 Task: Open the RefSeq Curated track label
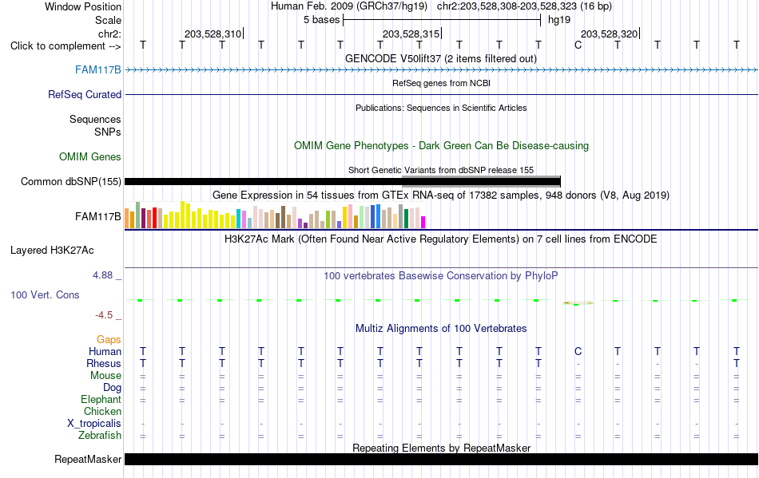pyautogui.click(x=85, y=95)
